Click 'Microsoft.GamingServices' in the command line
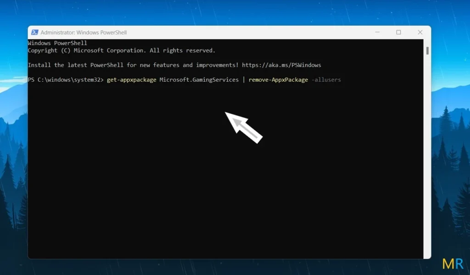This screenshot has width=470, height=275. point(199,80)
